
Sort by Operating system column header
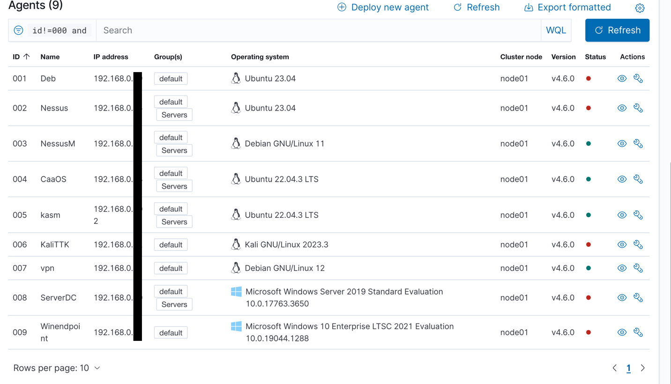tap(260, 57)
